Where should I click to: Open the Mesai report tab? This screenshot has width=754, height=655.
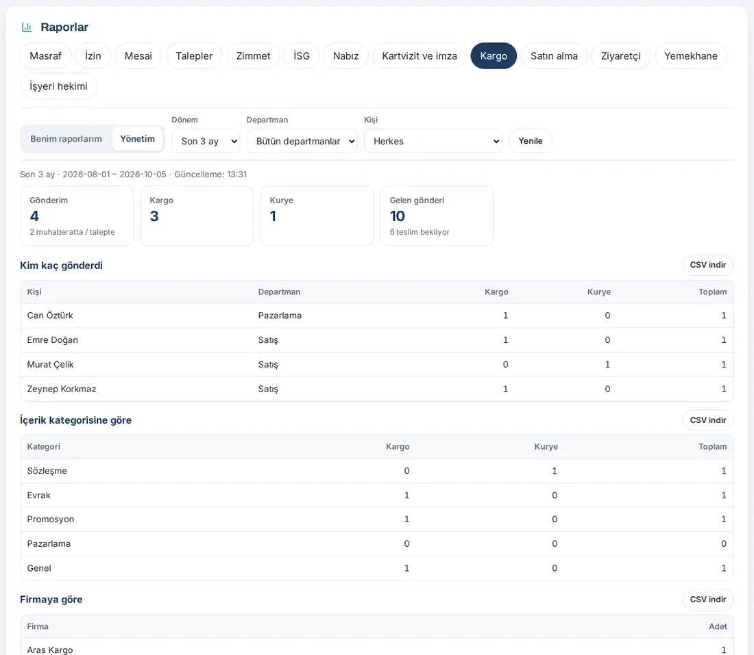138,55
